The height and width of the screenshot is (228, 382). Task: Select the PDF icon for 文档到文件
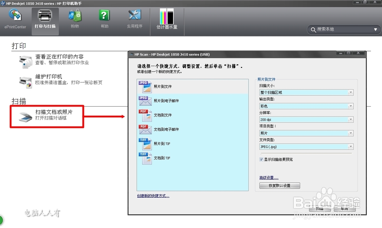tap(145, 115)
